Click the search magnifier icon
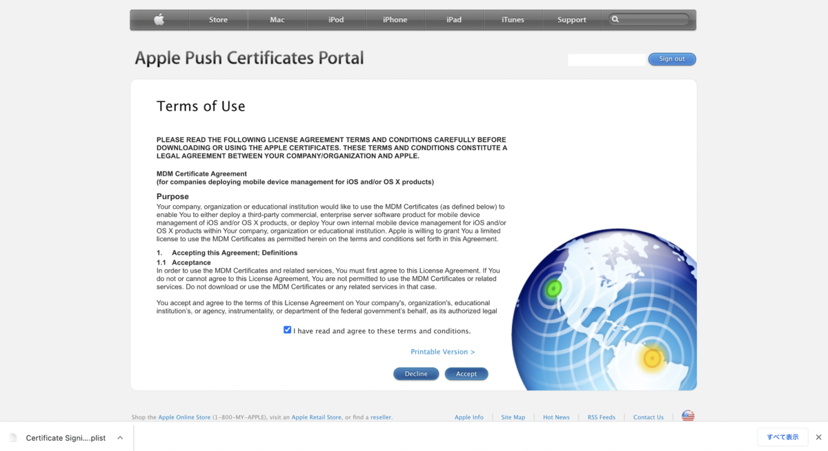Image resolution: width=828 pixels, height=451 pixels. 615,20
